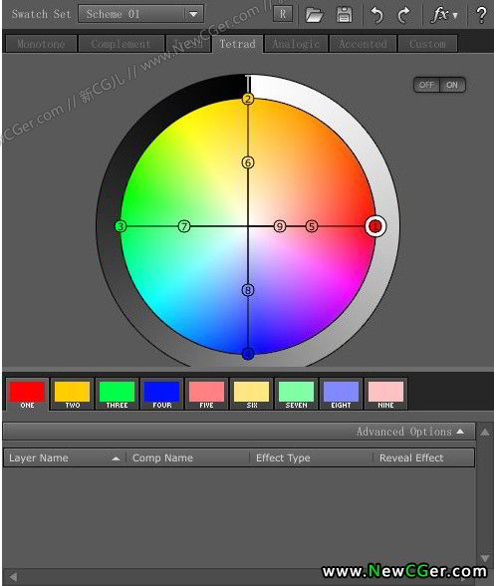496x586 pixels.
Task: Open the fx effects menu
Action: 444,15
